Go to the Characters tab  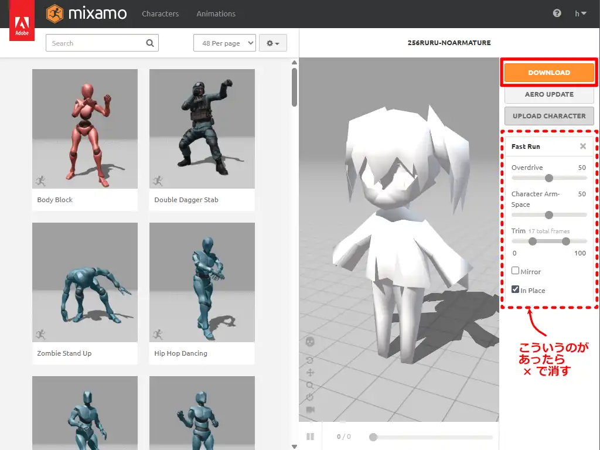[160, 13]
